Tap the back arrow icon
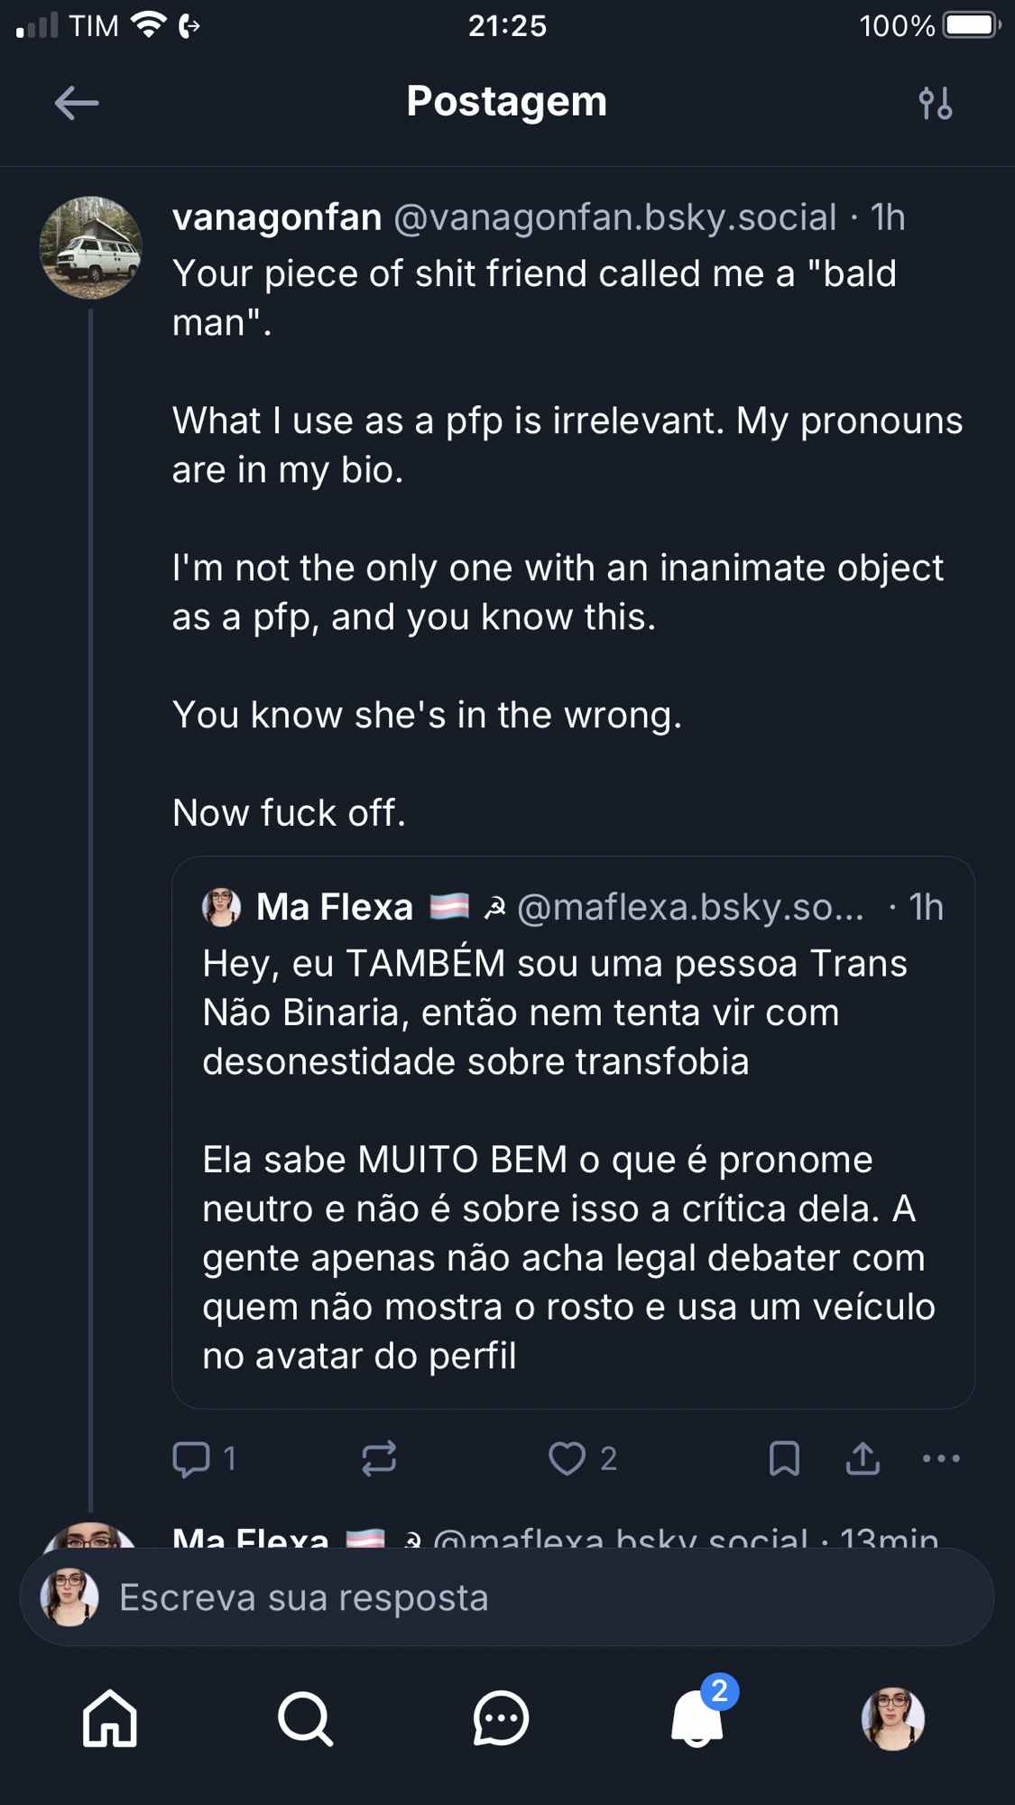The width and height of the screenshot is (1015, 1805). pos(77,103)
